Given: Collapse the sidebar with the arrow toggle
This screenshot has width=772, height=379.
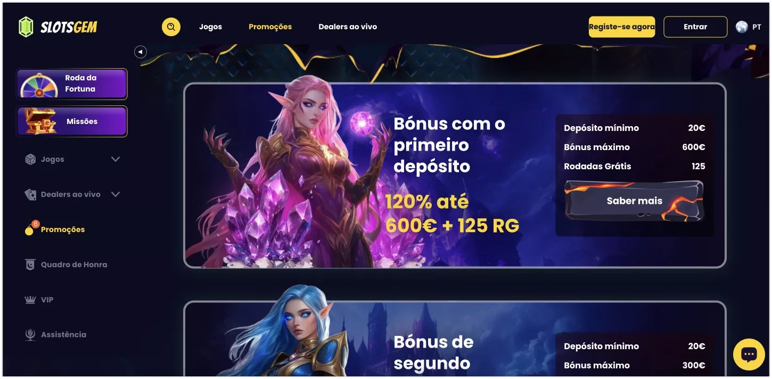Looking at the screenshot, I should (x=140, y=52).
